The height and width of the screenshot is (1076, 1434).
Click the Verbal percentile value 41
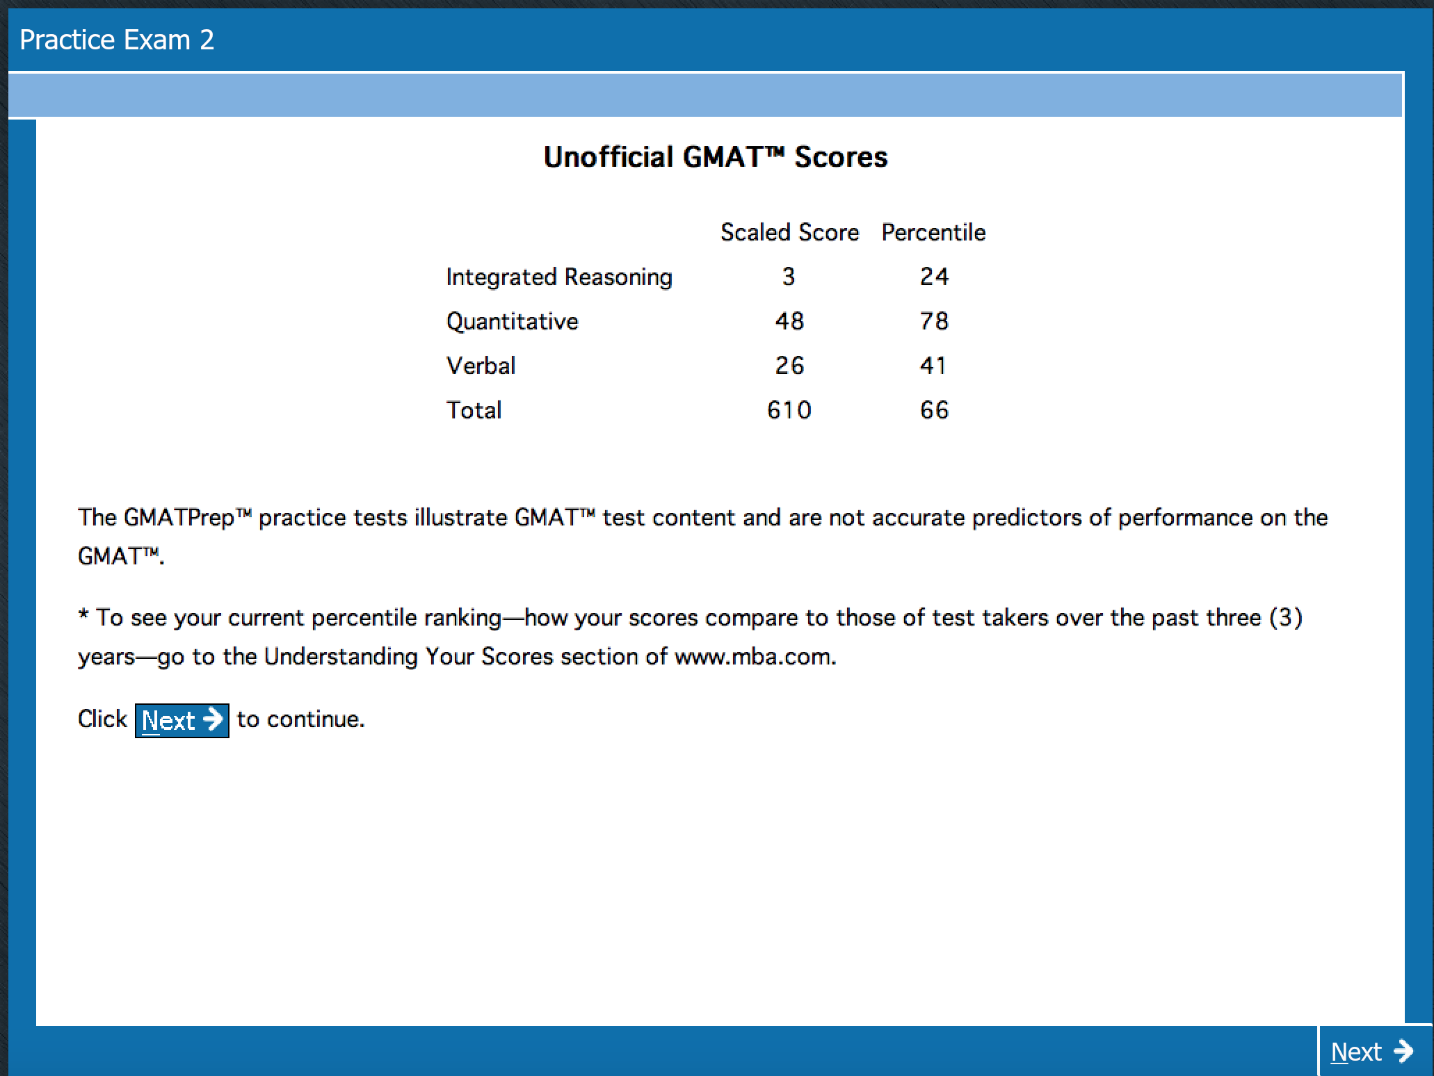pyautogui.click(x=933, y=366)
